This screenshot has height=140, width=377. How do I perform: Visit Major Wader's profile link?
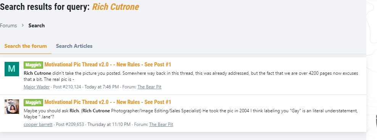point(37,87)
